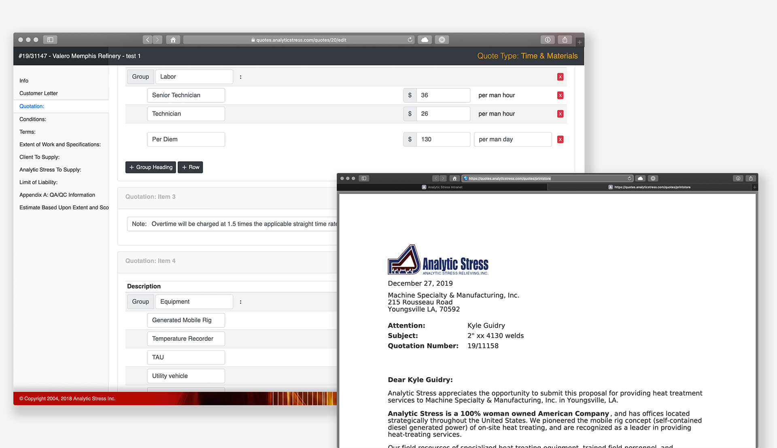Screen dimensions: 777x448
Task: Select Quotation: in sidebar
Action: pos(32,106)
